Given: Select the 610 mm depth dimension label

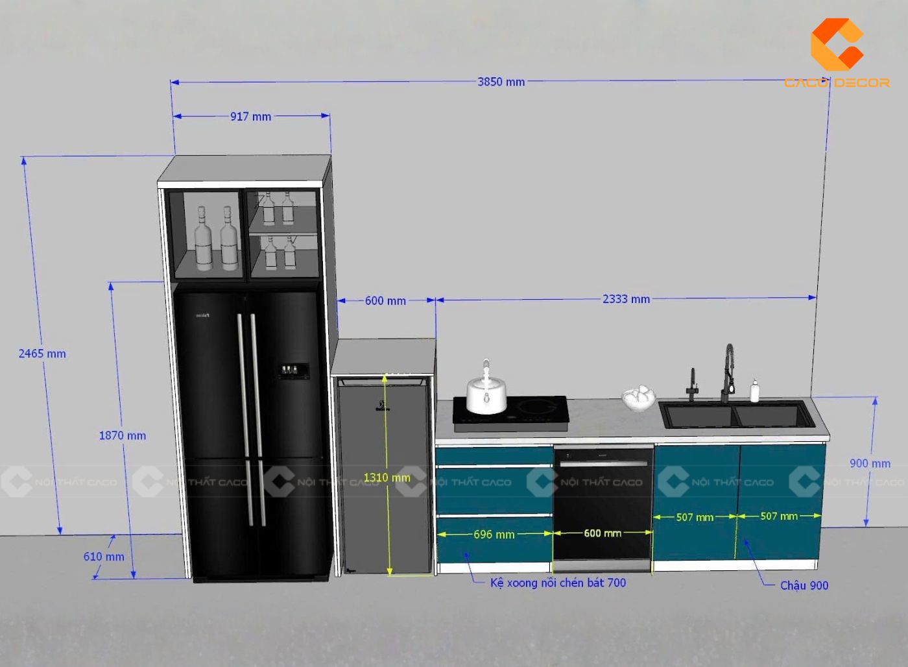Looking at the screenshot, I should [x=104, y=556].
